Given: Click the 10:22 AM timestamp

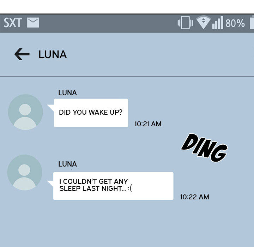Looking at the screenshot, I should 194,197.
